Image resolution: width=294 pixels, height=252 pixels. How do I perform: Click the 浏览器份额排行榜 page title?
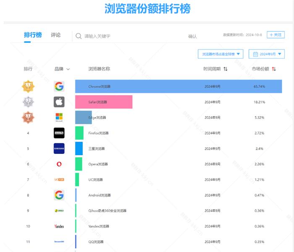(x=147, y=9)
